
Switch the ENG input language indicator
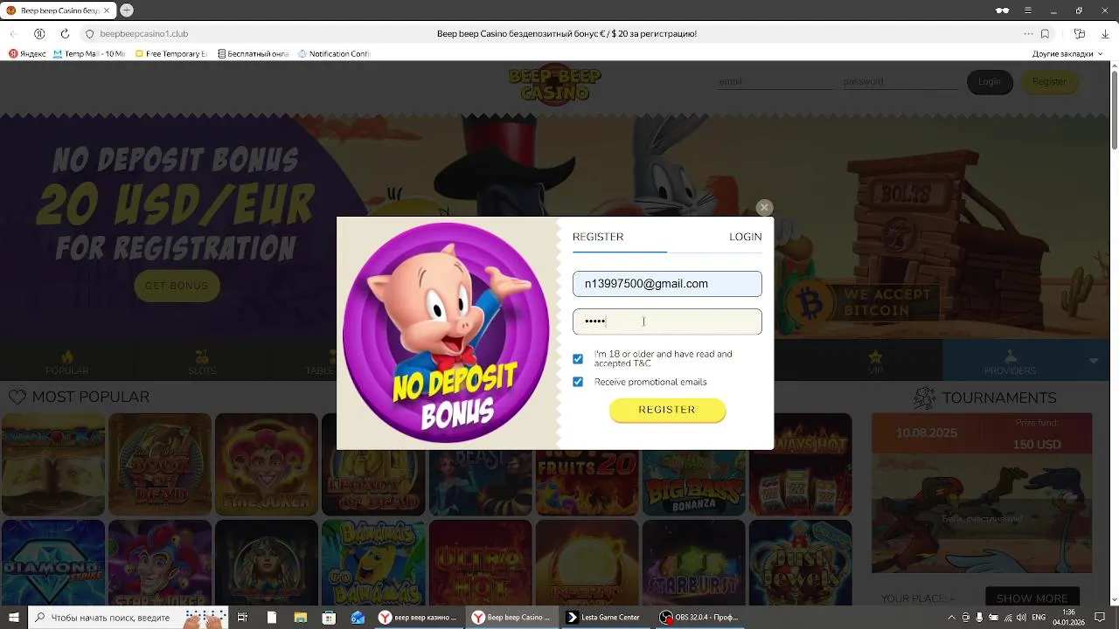click(1039, 617)
